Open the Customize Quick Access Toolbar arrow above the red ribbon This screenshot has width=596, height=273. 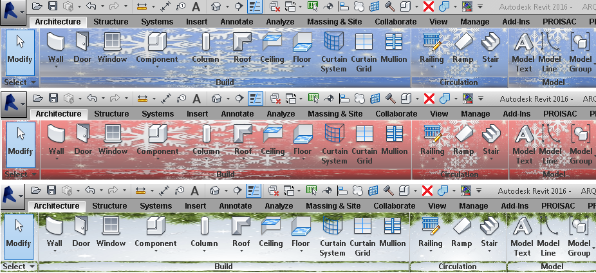481,99
